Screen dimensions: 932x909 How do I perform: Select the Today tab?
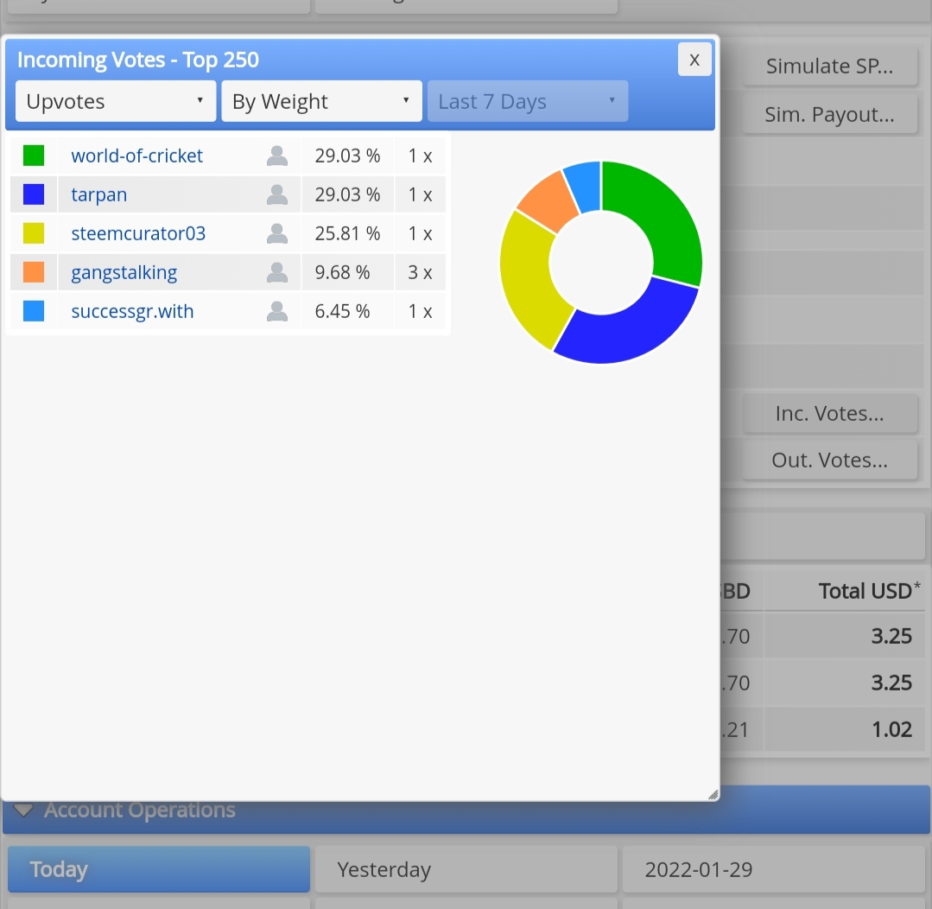(159, 869)
